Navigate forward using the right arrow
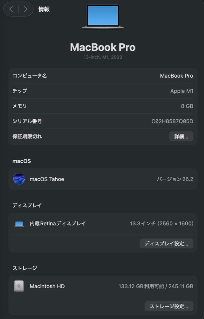Screen dimensions: 204x319 click(25, 9)
